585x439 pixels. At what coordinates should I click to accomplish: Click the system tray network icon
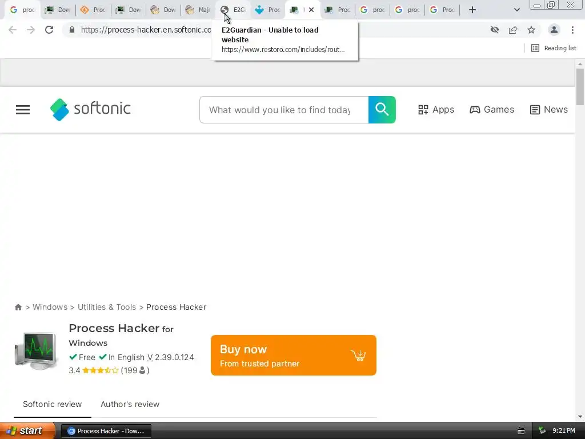coord(542,431)
